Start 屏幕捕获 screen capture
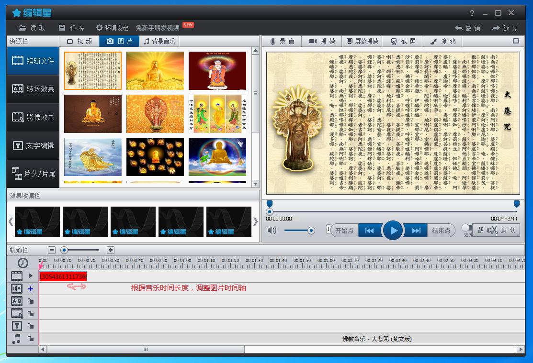Image resolution: width=533 pixels, height=363 pixels. tap(362, 42)
